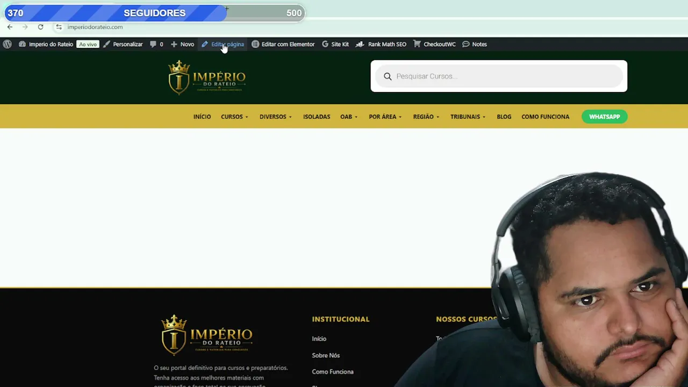Open the footer 'Sobre Nós' link

(x=326, y=355)
